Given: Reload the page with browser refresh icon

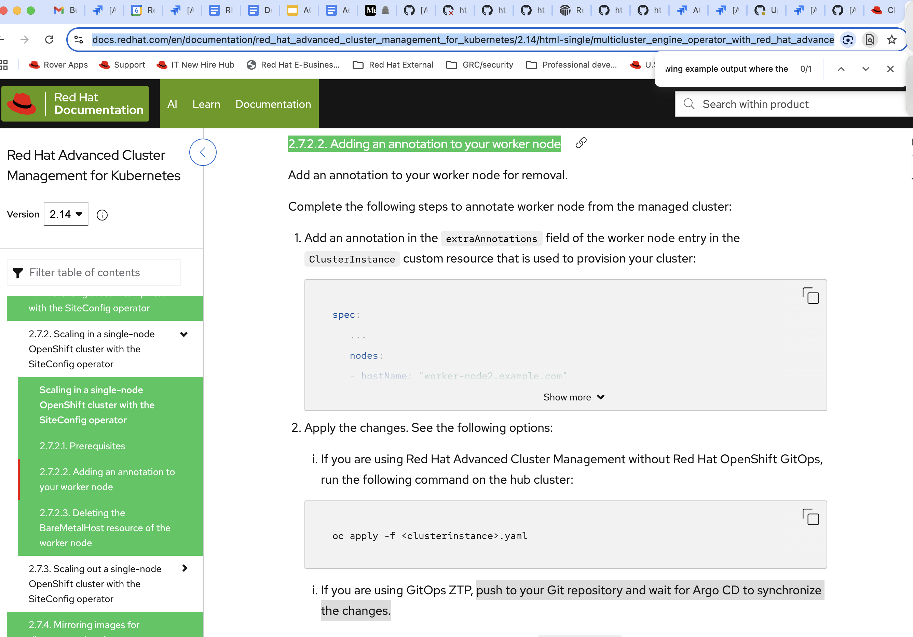Looking at the screenshot, I should (x=49, y=40).
